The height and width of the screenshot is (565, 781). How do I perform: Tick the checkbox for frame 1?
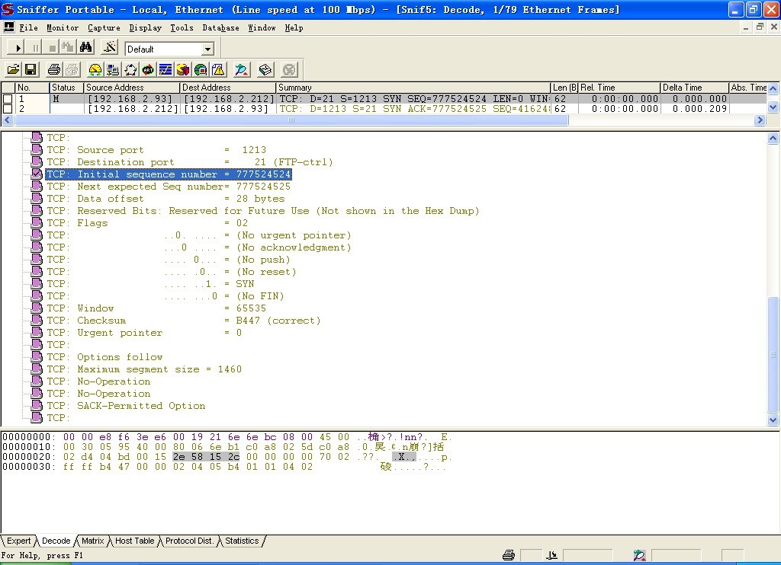point(8,98)
